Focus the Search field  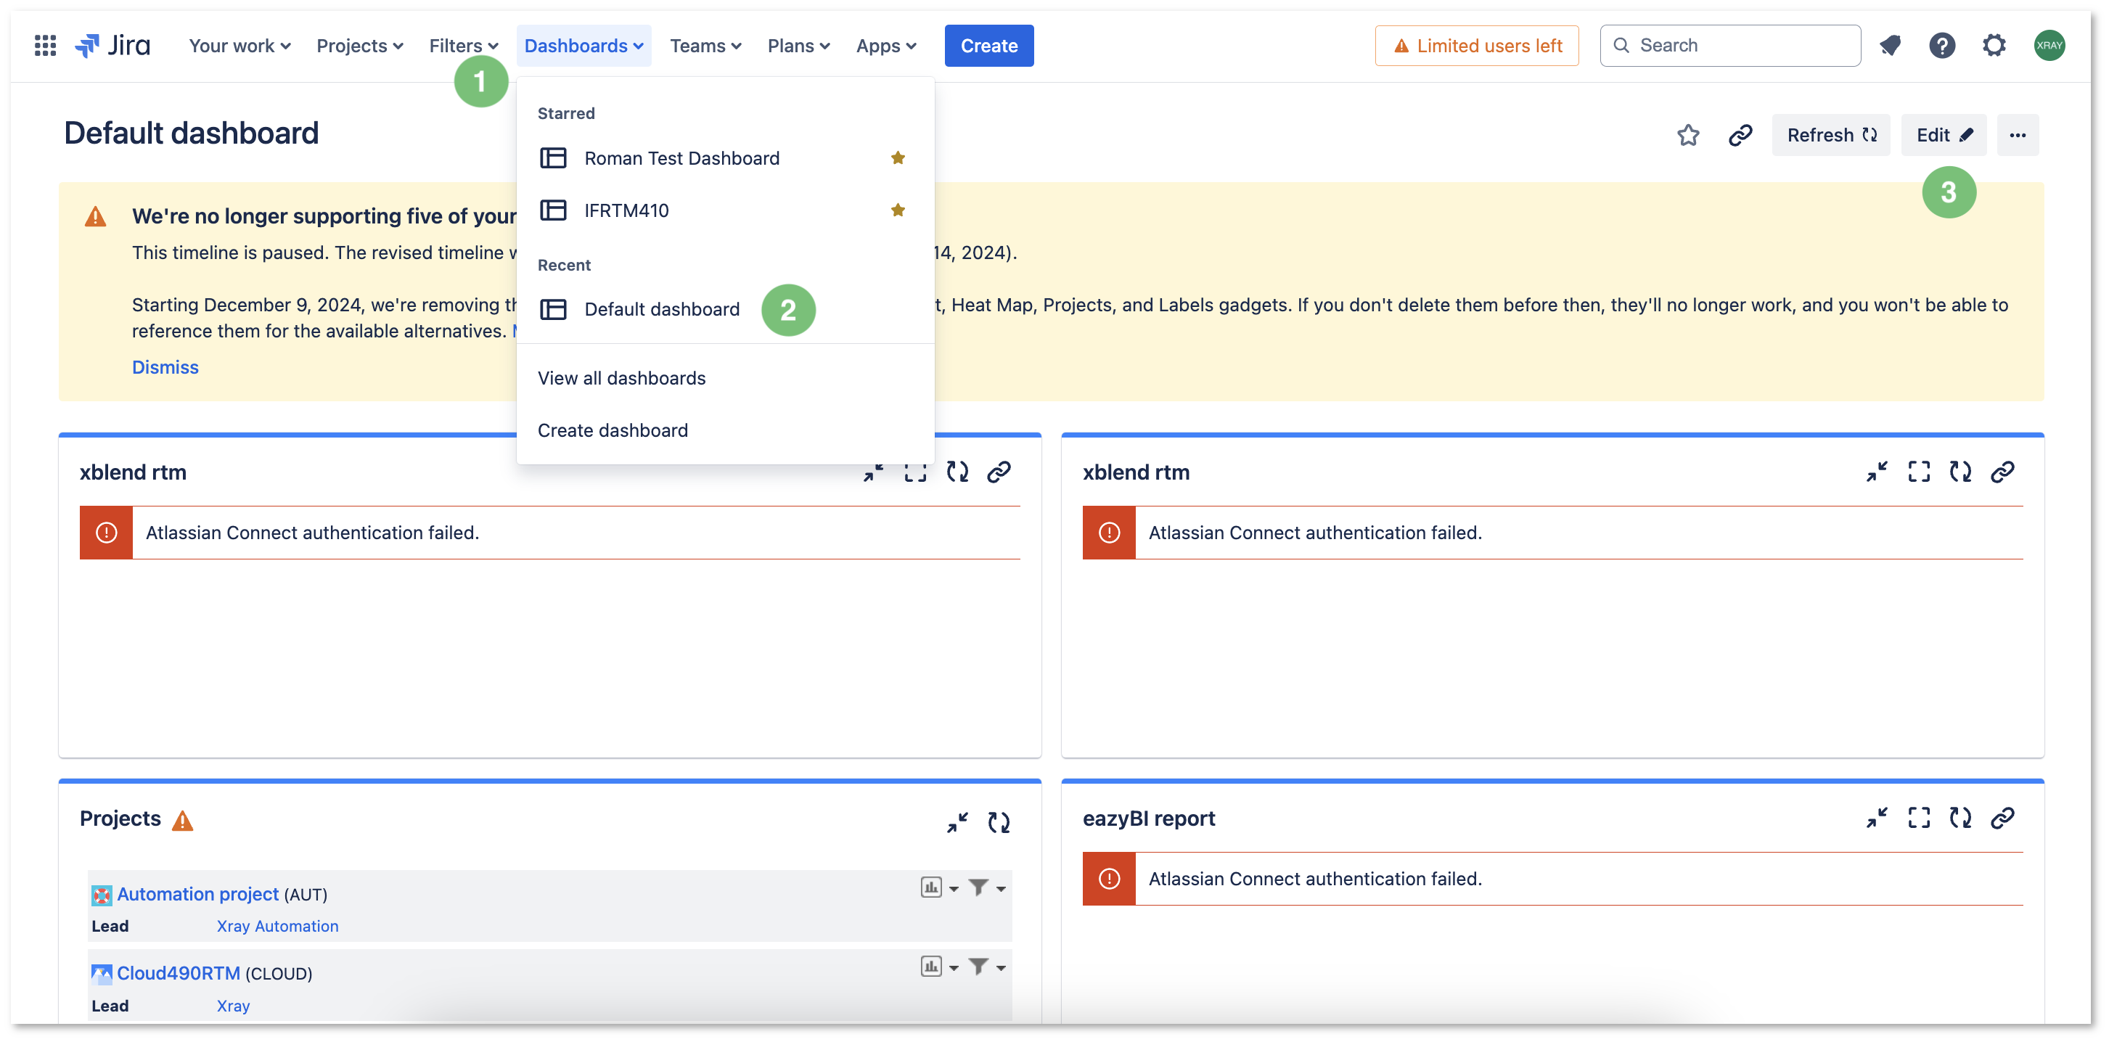pyautogui.click(x=1729, y=46)
